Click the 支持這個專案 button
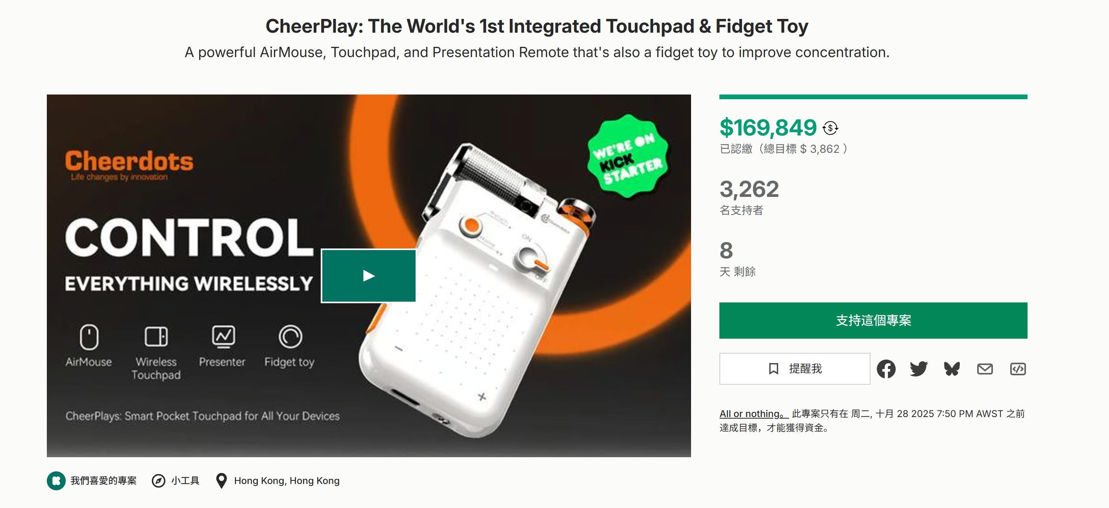1109x508 pixels. tap(873, 321)
